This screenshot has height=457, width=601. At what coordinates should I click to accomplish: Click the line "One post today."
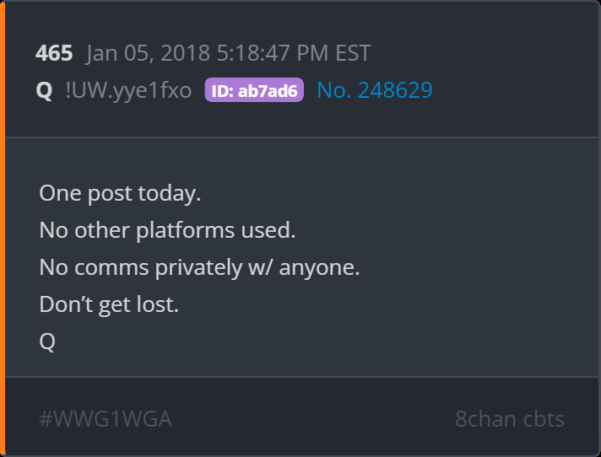tap(120, 192)
